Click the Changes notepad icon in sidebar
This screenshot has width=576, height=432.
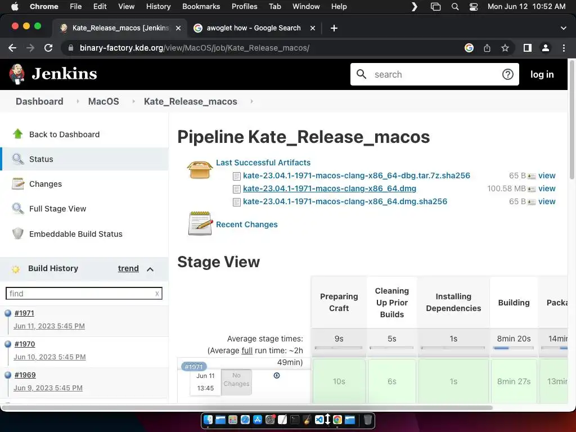click(x=17, y=184)
